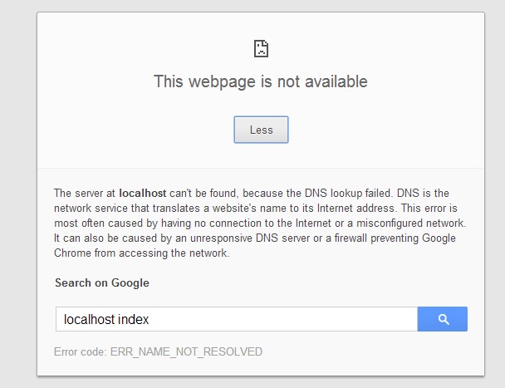Click the "This webpage is not available" heading
The image size is (505, 388).
pyautogui.click(x=261, y=81)
